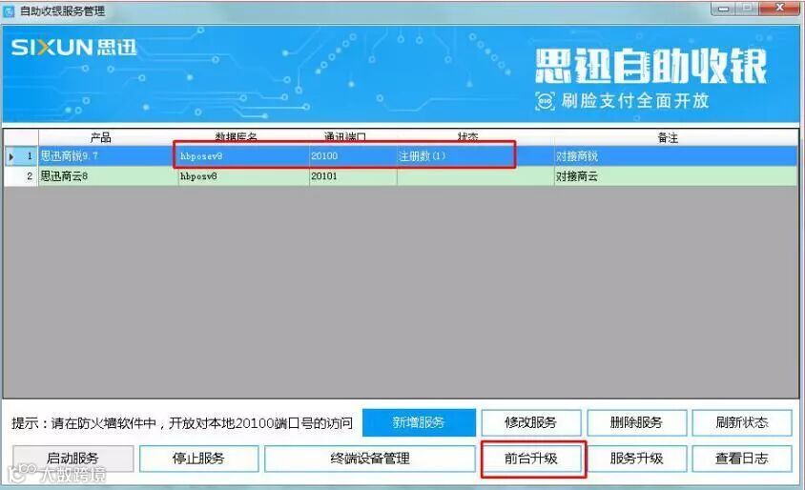Screen dimensions: 805x490
Task: Open 终端设备管理
Action: (x=370, y=458)
